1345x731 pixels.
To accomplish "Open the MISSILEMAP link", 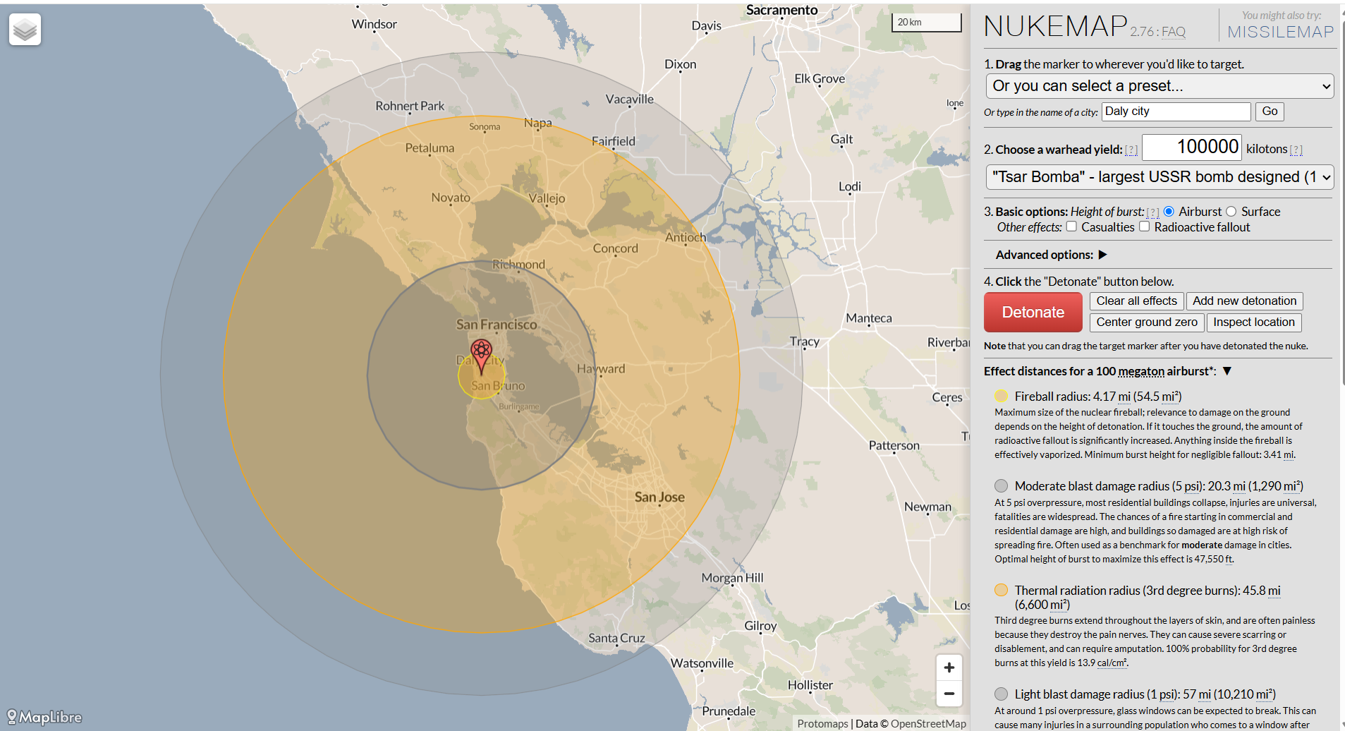I will point(1281,32).
